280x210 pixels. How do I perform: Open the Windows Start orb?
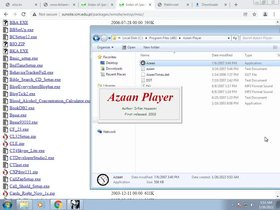tap(7, 205)
